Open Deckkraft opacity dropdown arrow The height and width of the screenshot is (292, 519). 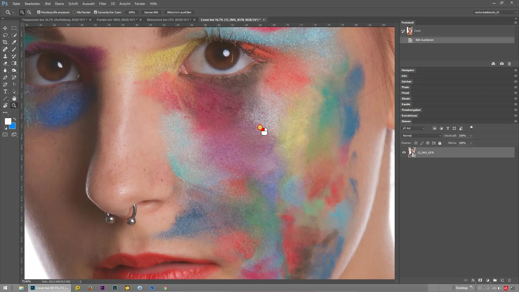(x=471, y=136)
